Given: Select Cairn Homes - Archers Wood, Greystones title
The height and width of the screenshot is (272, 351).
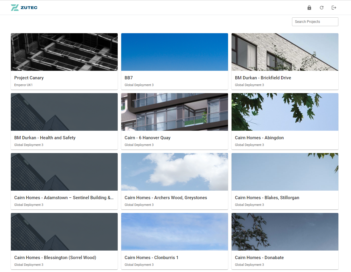Looking at the screenshot, I should pos(166,198).
